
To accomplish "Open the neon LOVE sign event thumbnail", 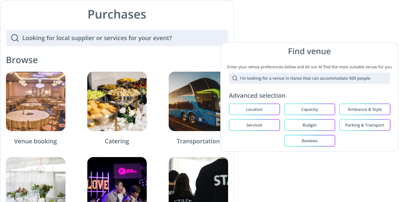I will [x=117, y=179].
